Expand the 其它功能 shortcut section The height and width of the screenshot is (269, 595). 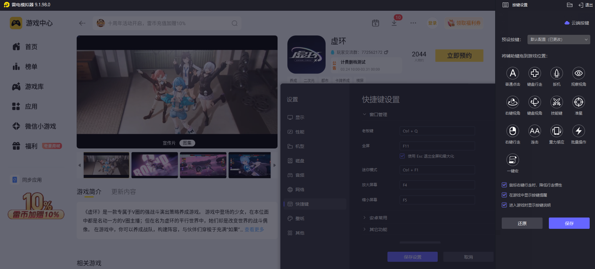tap(378, 229)
